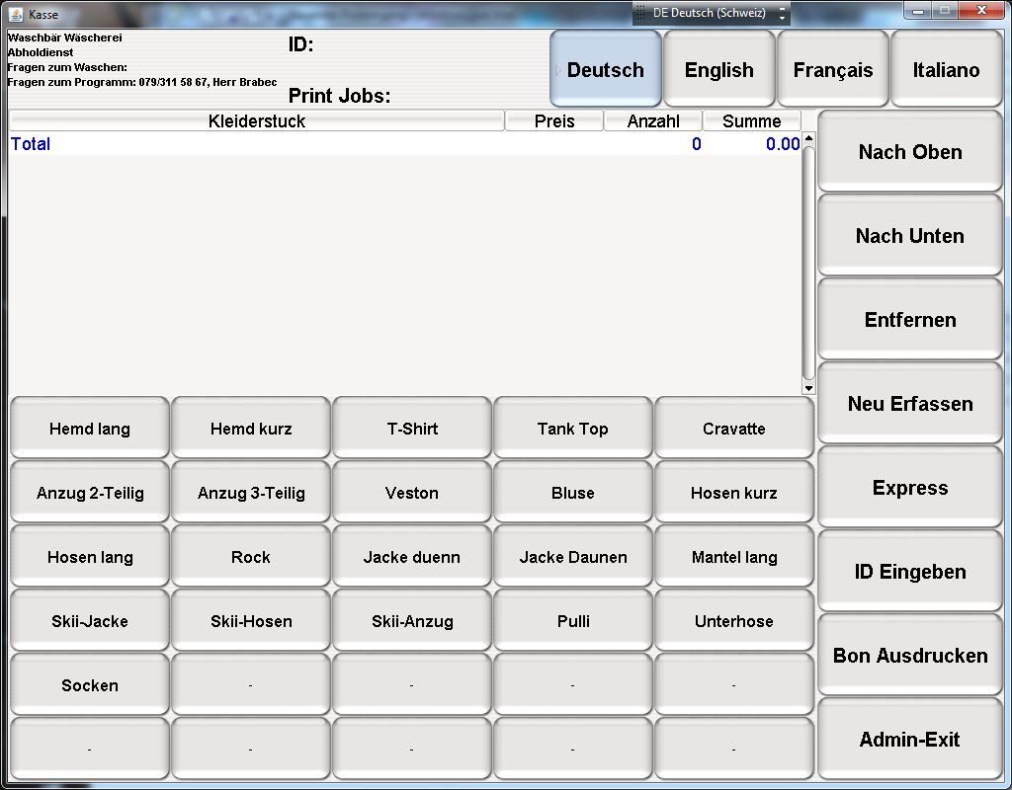Minimize the Kasse window
This screenshot has height=790, width=1012.
pyautogui.click(x=917, y=10)
